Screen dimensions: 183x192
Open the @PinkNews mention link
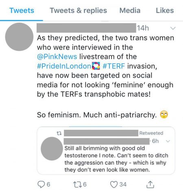[x=57, y=57]
